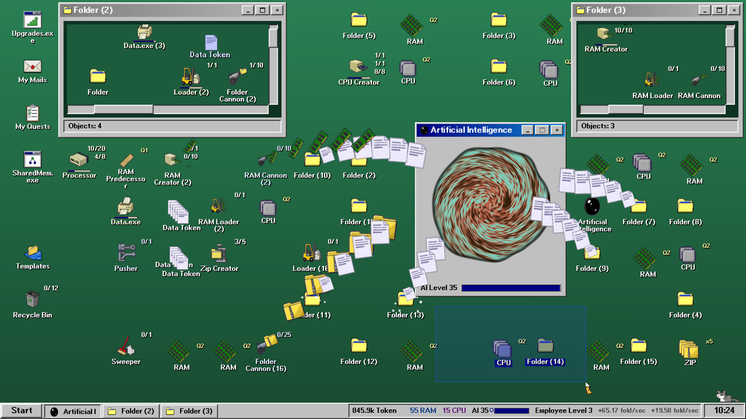This screenshot has height=419, width=746.
Task: Launch SharedMem.exe icon
Action: [33, 159]
